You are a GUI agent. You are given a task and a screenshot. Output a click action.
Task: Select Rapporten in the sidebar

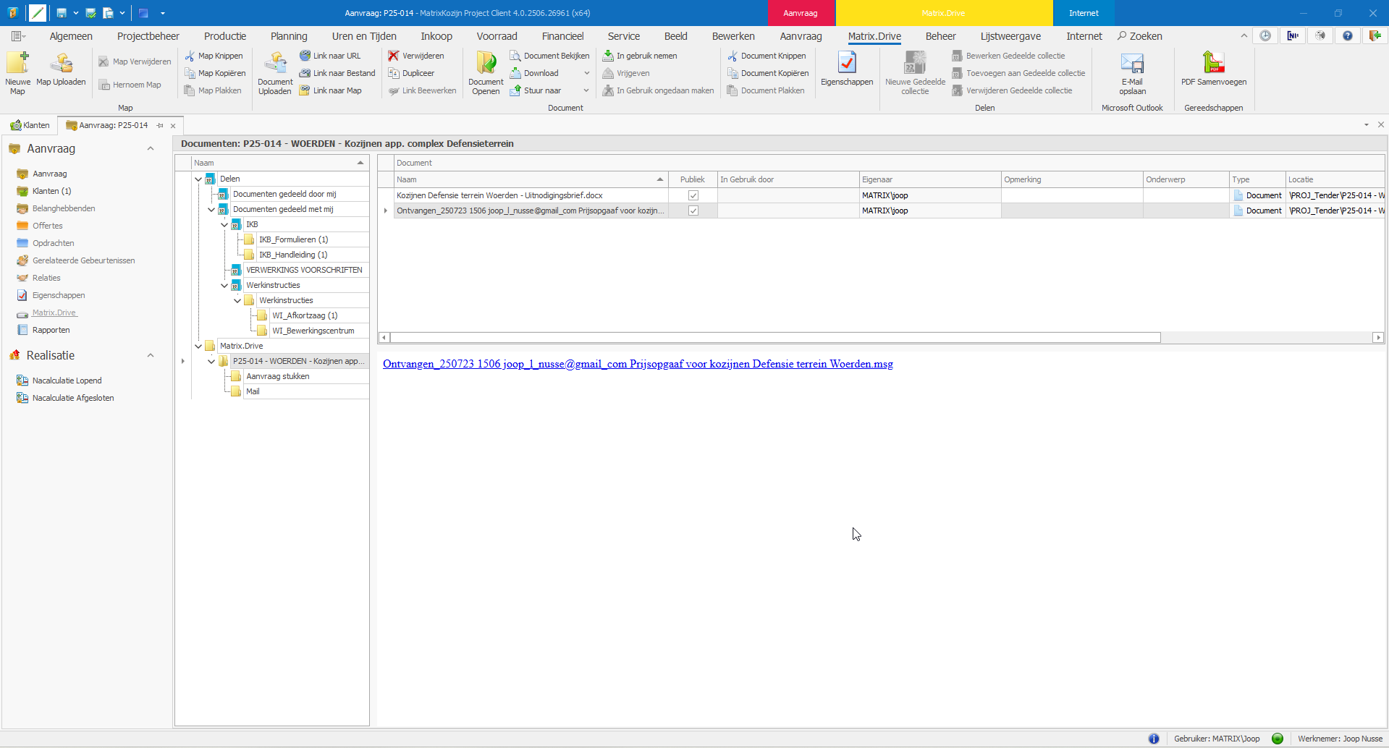[x=51, y=330]
